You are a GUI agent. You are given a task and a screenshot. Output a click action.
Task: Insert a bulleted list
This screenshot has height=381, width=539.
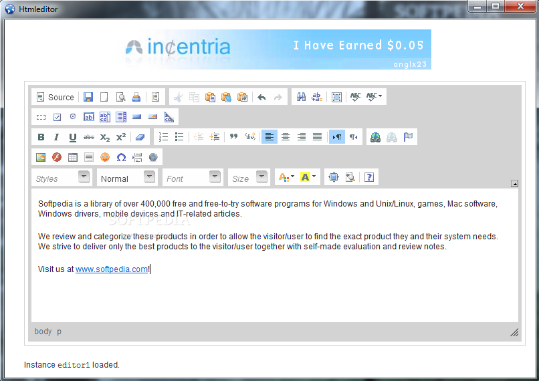(x=179, y=137)
